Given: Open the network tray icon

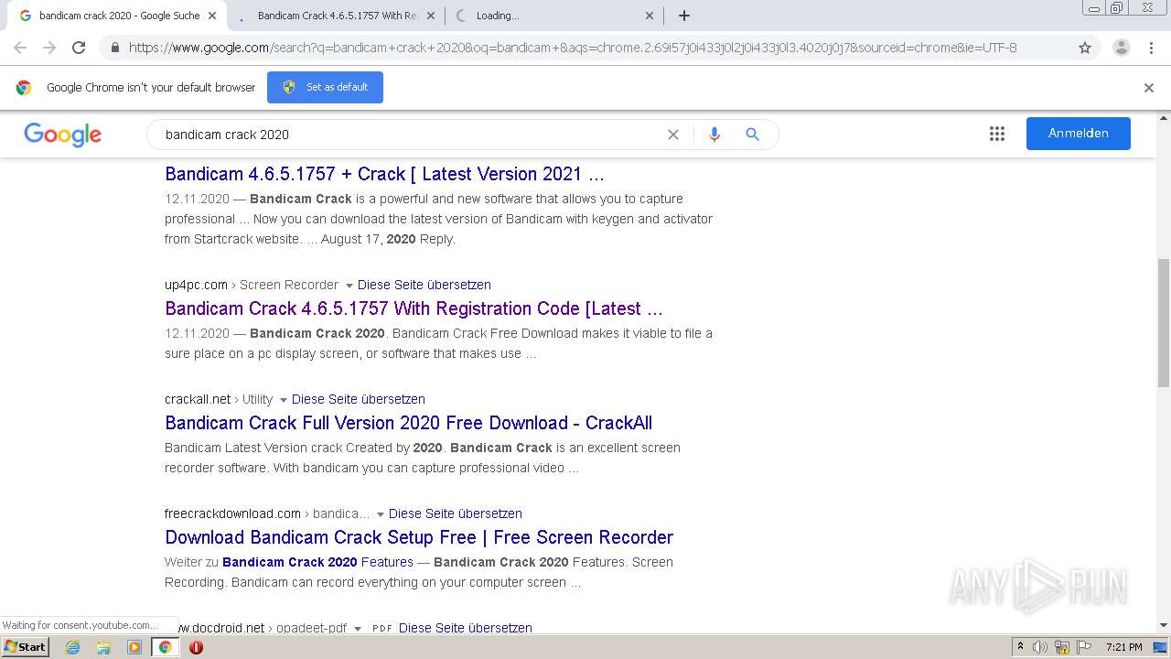Looking at the screenshot, I should (1062, 647).
